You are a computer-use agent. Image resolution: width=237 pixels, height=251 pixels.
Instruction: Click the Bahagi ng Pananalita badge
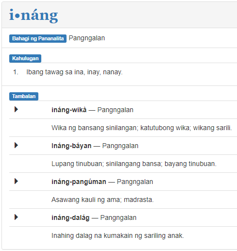coord(38,38)
